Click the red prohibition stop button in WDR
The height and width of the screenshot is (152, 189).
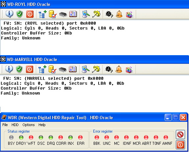(180, 135)
